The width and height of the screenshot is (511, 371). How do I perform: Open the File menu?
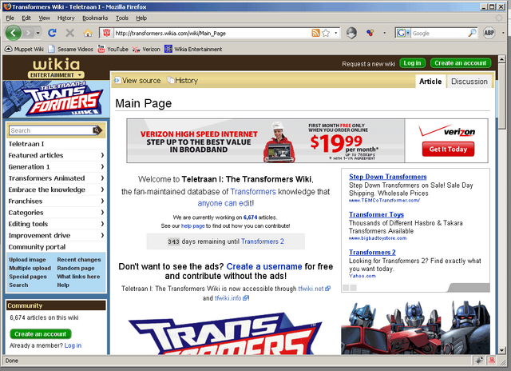10,18
